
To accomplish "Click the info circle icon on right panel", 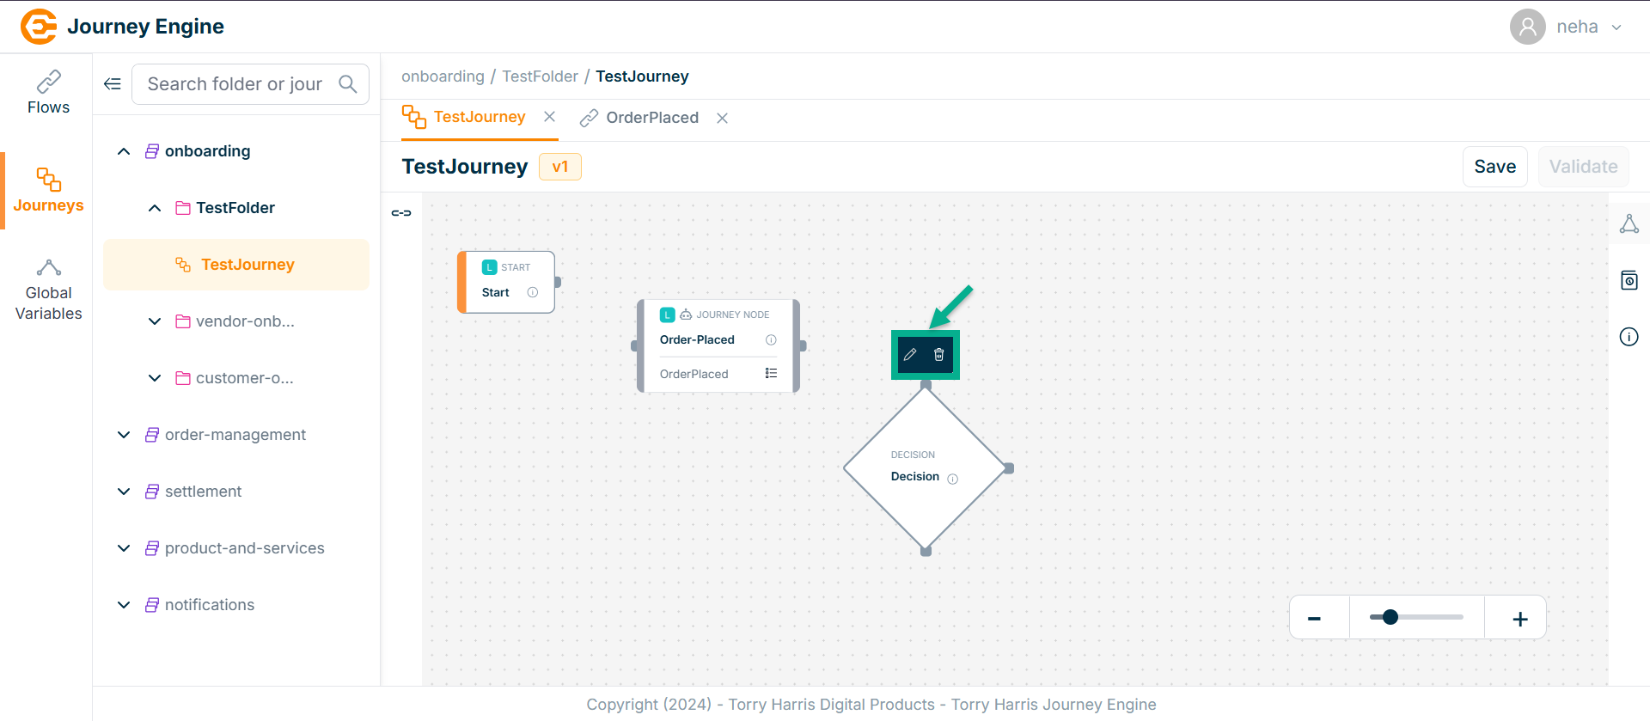I will point(1629,337).
